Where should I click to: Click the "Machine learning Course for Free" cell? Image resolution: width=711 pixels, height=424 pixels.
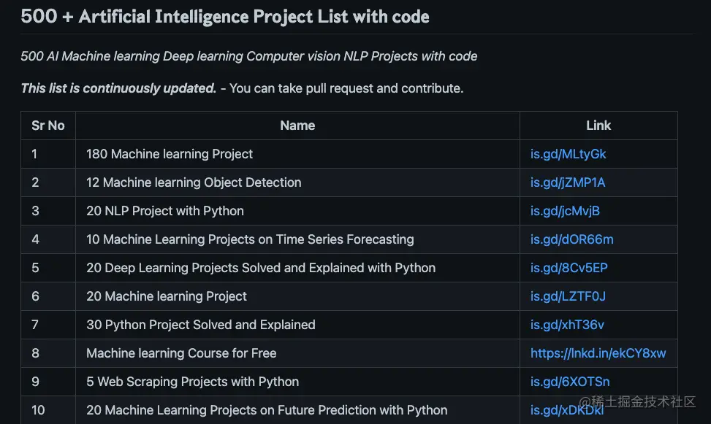(x=181, y=353)
